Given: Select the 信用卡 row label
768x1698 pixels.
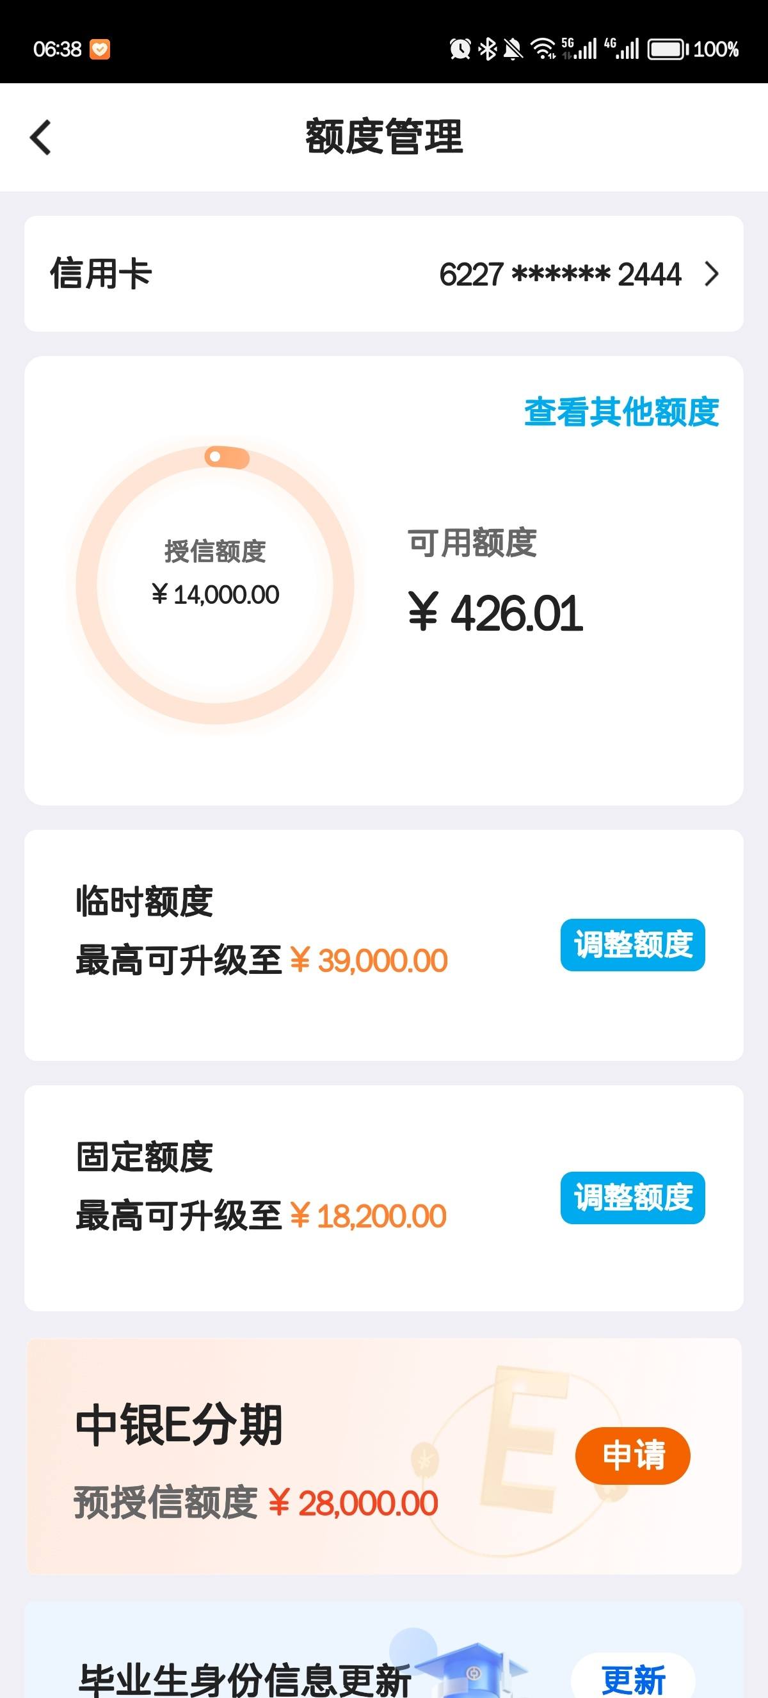Looking at the screenshot, I should coord(100,273).
